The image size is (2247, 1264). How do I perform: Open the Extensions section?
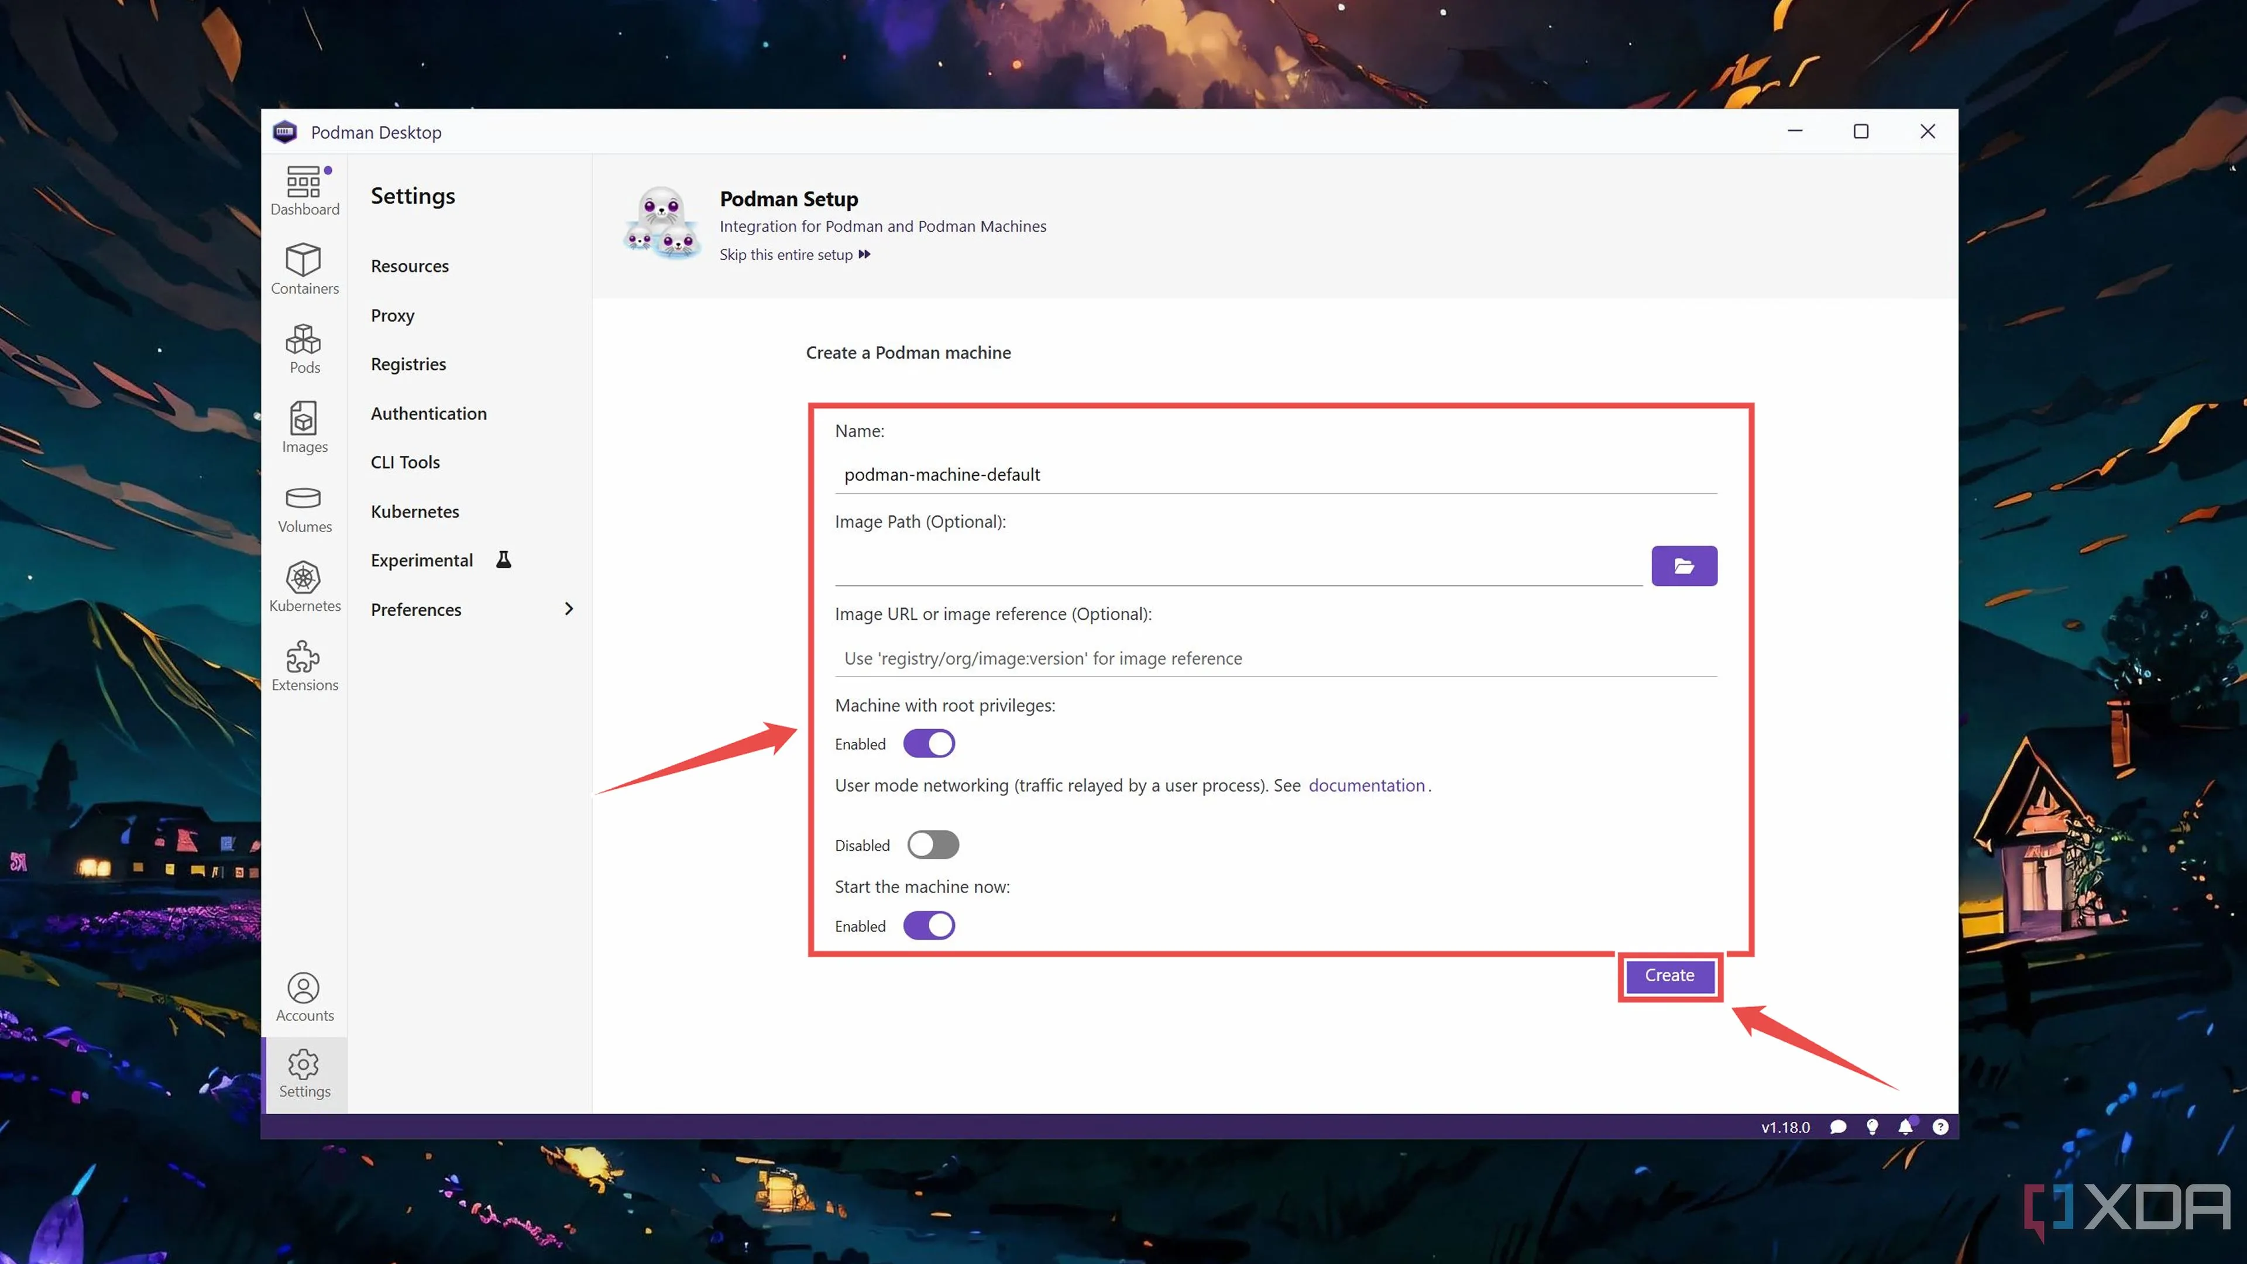tap(304, 665)
